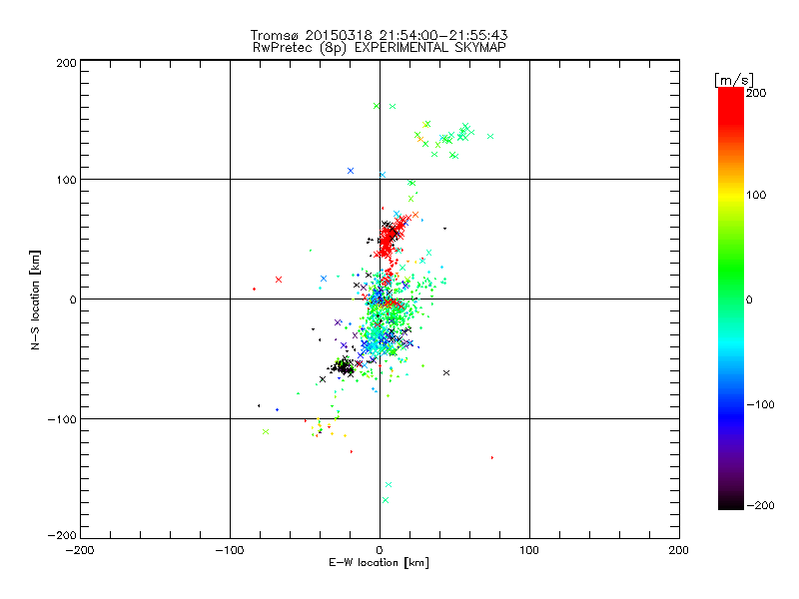Click the x-axis tick label '200'
This screenshot has height=599, width=799.
click(679, 550)
